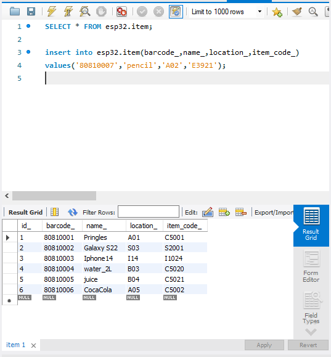Select the juice name cell

click(104, 279)
